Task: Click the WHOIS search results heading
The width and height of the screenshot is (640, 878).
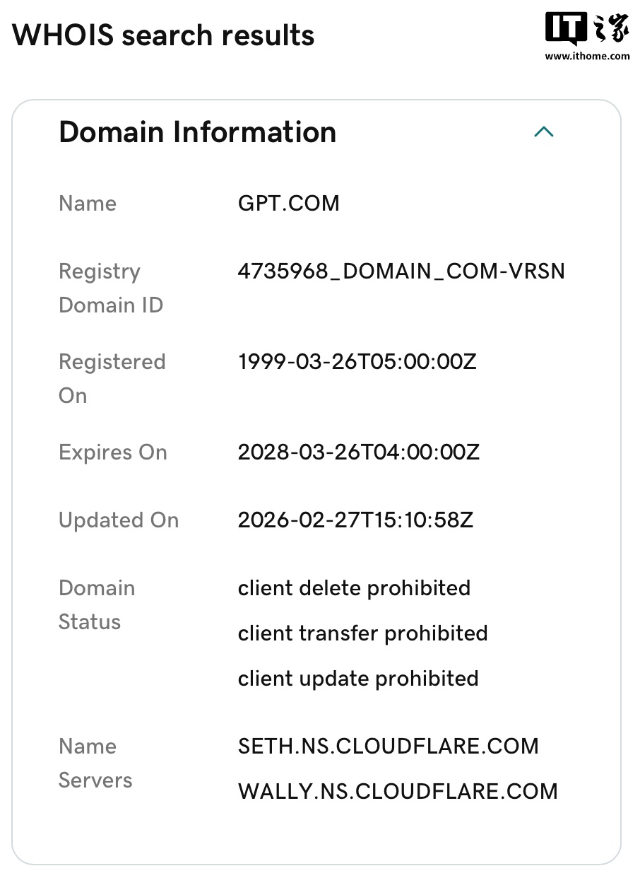Action: point(163,35)
